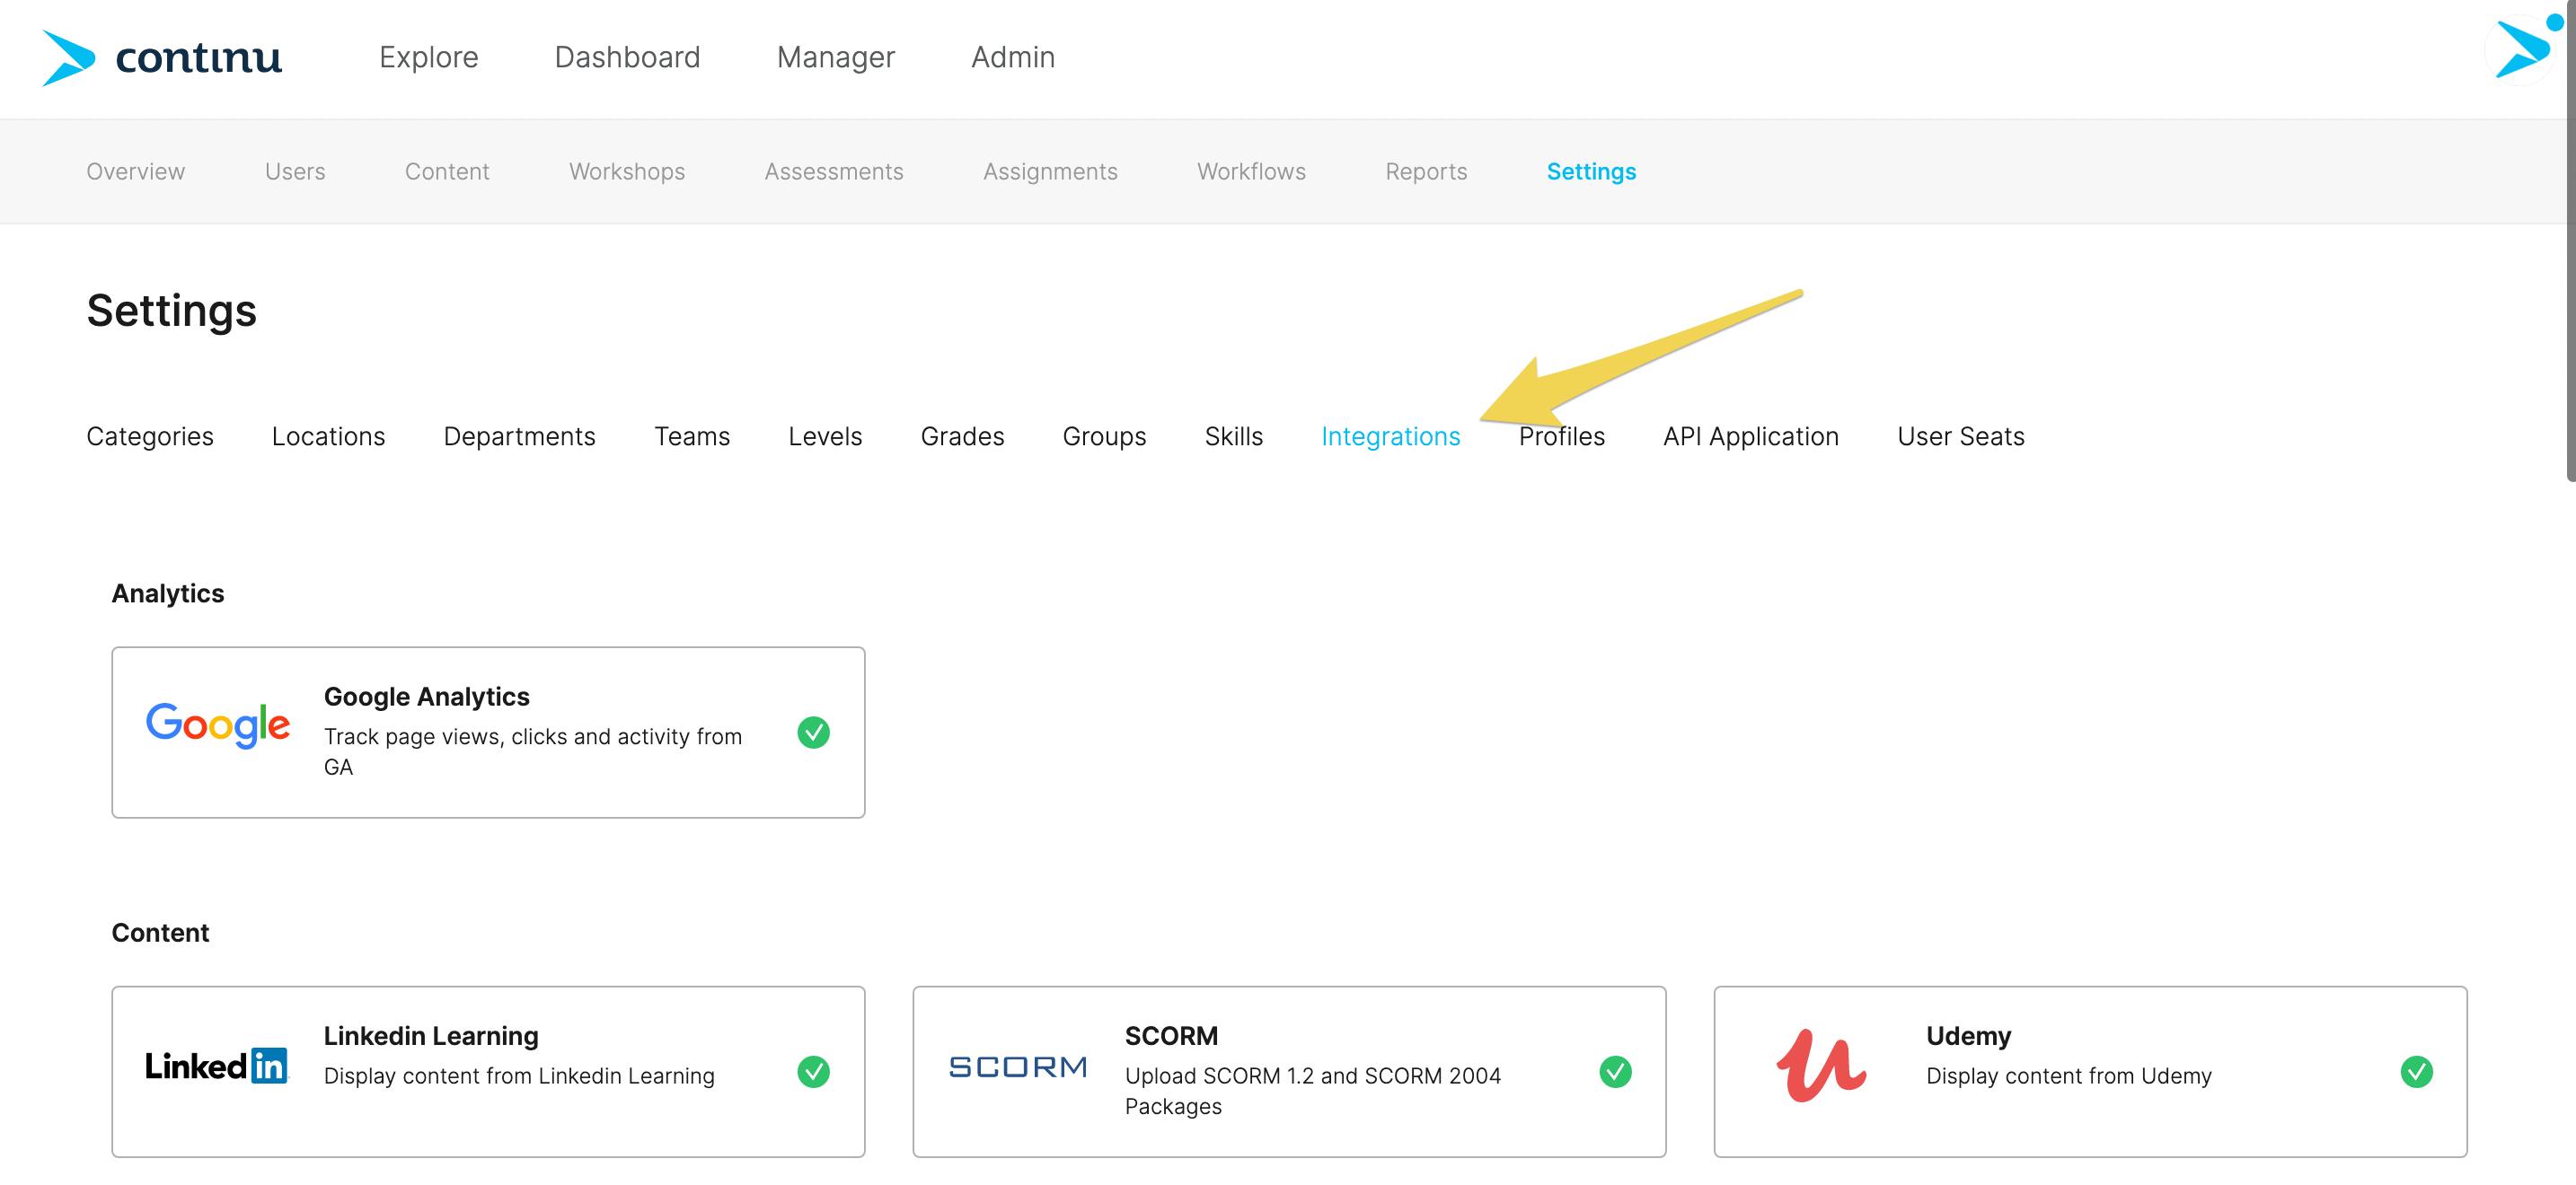Click the Google logo on the Analytics card

click(218, 725)
